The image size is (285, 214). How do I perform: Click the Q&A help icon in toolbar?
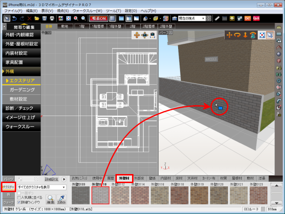256,18
